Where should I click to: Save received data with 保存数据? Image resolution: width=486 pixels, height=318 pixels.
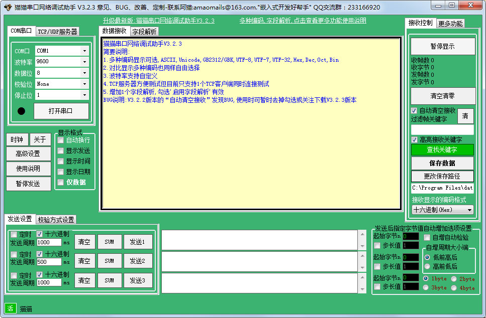(443, 163)
